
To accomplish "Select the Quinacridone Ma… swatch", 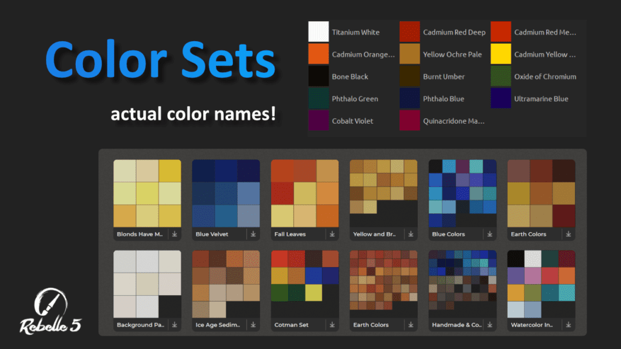I will pyautogui.click(x=409, y=121).
